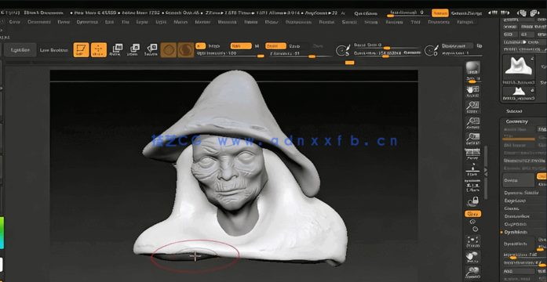Open the Document menu
Image resolution: width=547 pixels, height=282 pixels.
39,22
